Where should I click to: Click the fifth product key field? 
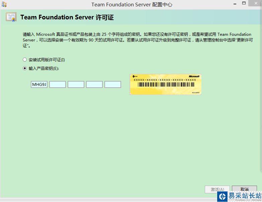pyautogui.click(x=113, y=85)
